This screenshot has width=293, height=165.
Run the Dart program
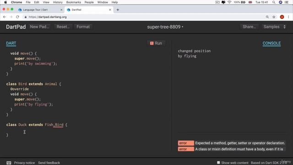pyautogui.click(x=156, y=43)
